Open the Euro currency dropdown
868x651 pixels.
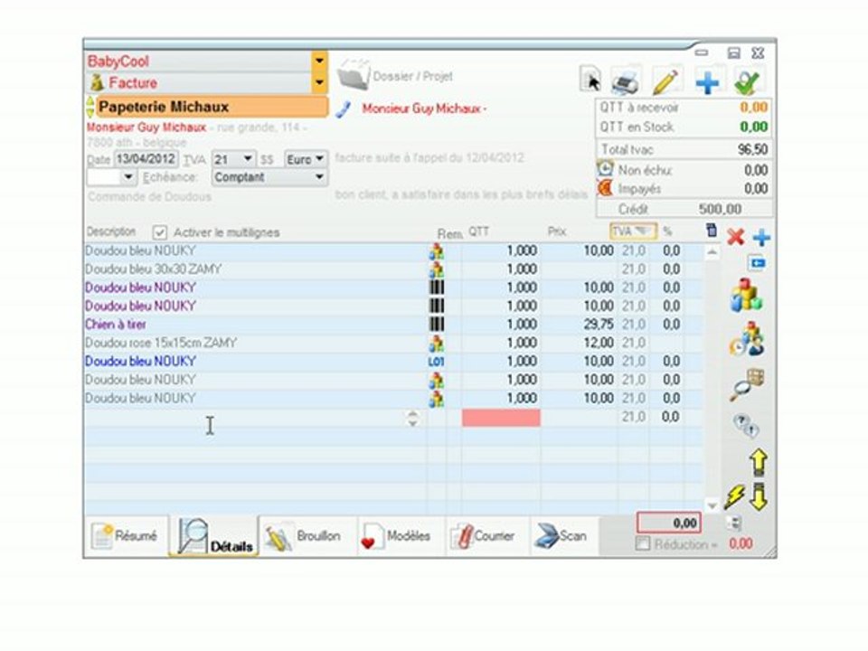point(319,159)
